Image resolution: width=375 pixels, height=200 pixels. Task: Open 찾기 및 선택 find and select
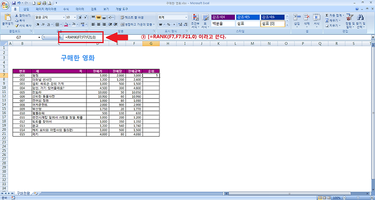coord(360,21)
